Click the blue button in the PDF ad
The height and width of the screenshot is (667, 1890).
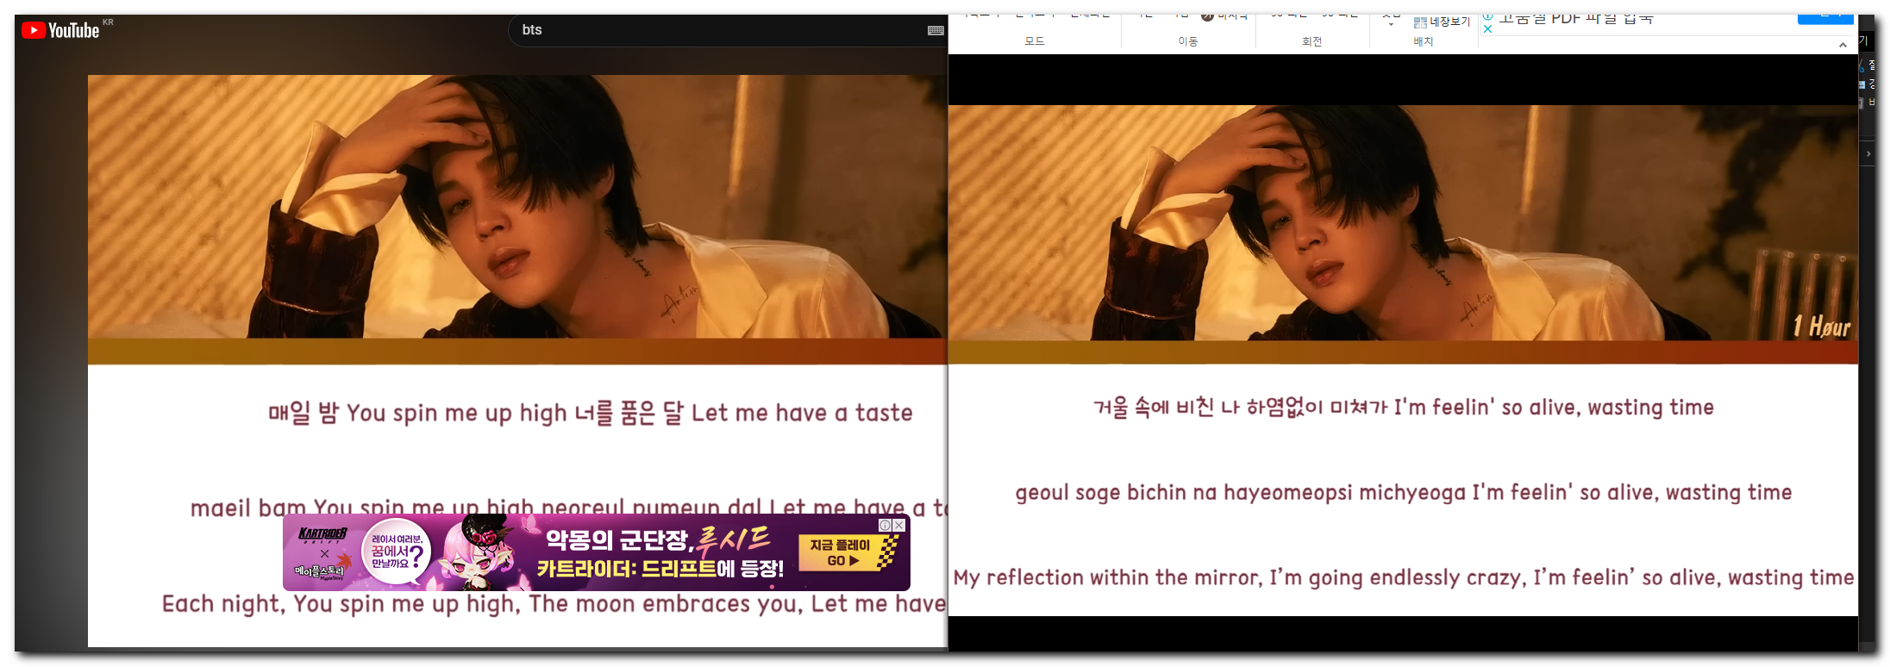pyautogui.click(x=1825, y=18)
